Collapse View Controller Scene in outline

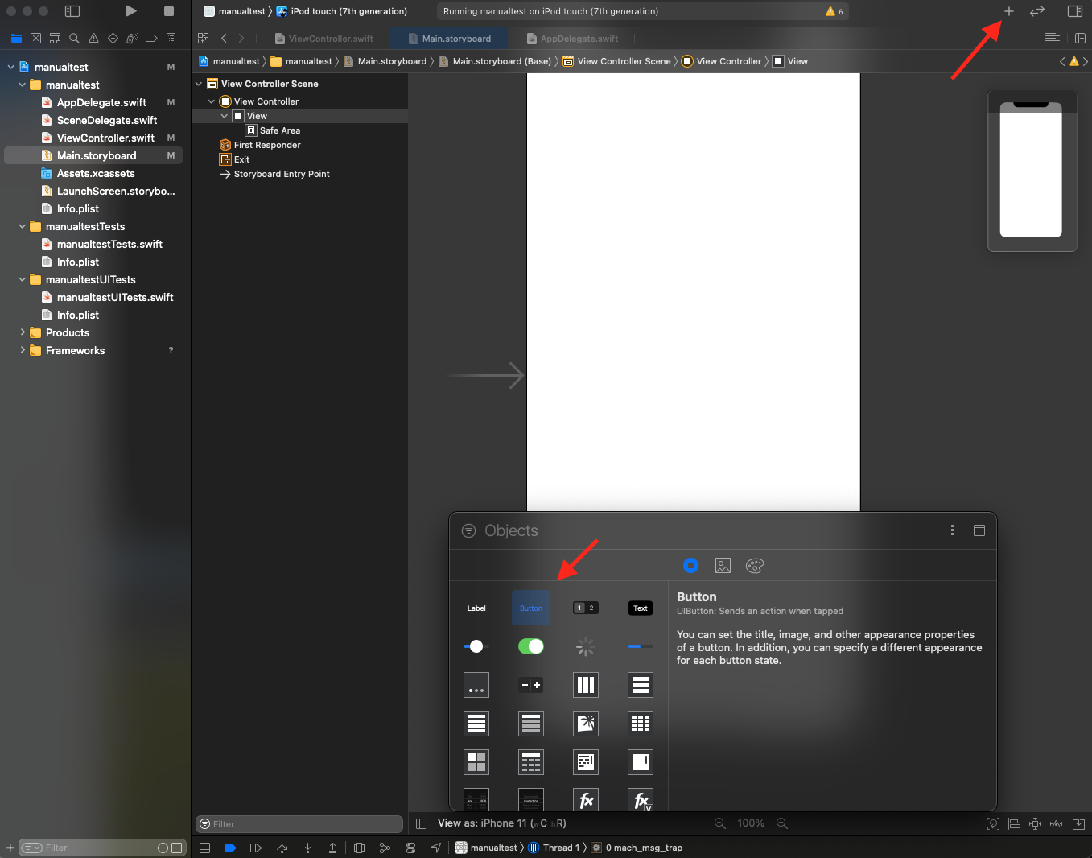point(199,84)
